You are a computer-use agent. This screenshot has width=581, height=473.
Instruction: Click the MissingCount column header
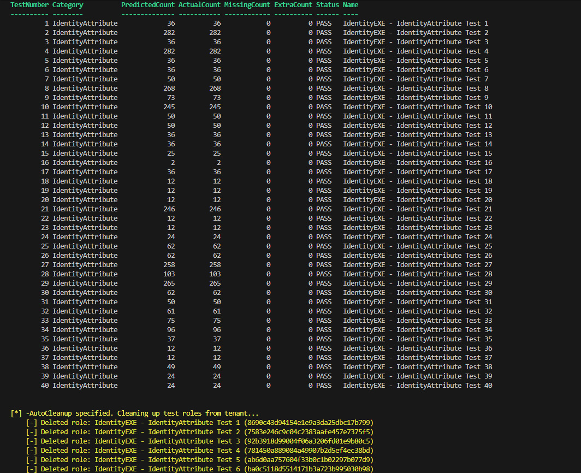[x=247, y=5]
